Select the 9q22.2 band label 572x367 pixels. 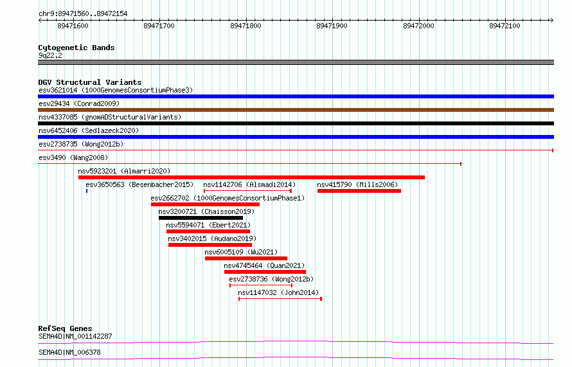point(50,55)
